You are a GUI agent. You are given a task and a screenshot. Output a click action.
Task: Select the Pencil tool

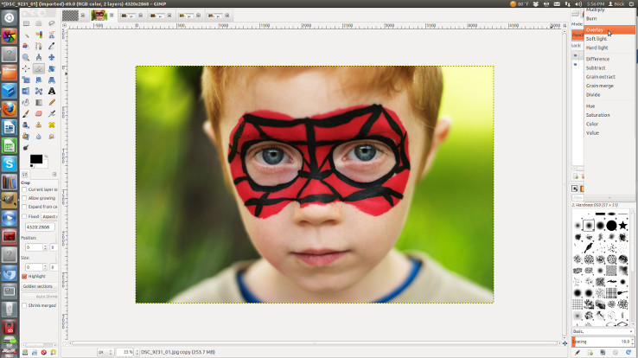coord(52,103)
